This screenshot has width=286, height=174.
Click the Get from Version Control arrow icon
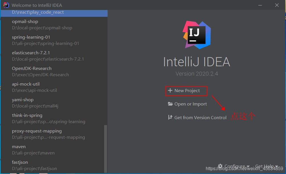170,117
